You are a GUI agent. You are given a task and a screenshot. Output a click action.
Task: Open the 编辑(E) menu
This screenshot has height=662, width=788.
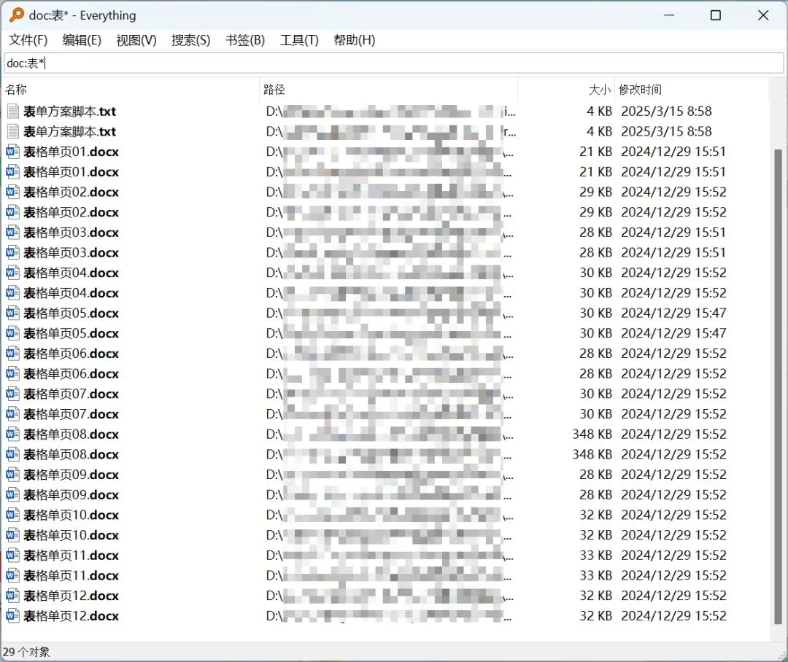[82, 40]
